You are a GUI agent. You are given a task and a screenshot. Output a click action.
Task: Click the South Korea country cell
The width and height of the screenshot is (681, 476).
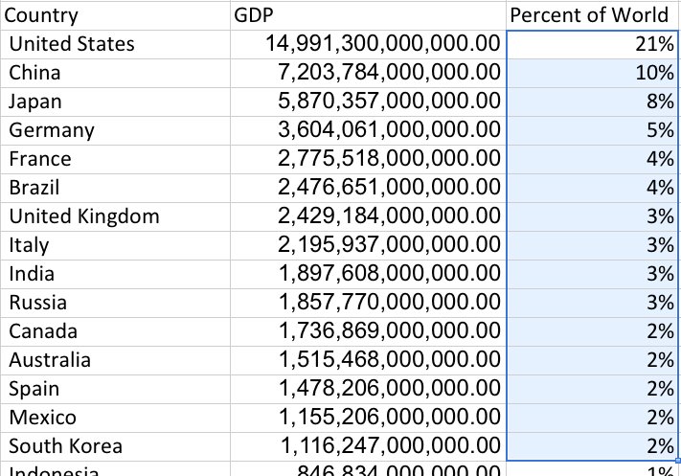coord(115,446)
